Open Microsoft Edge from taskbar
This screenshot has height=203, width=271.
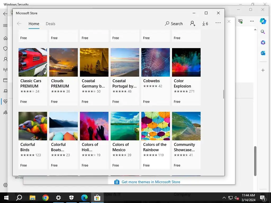(x=84, y=198)
